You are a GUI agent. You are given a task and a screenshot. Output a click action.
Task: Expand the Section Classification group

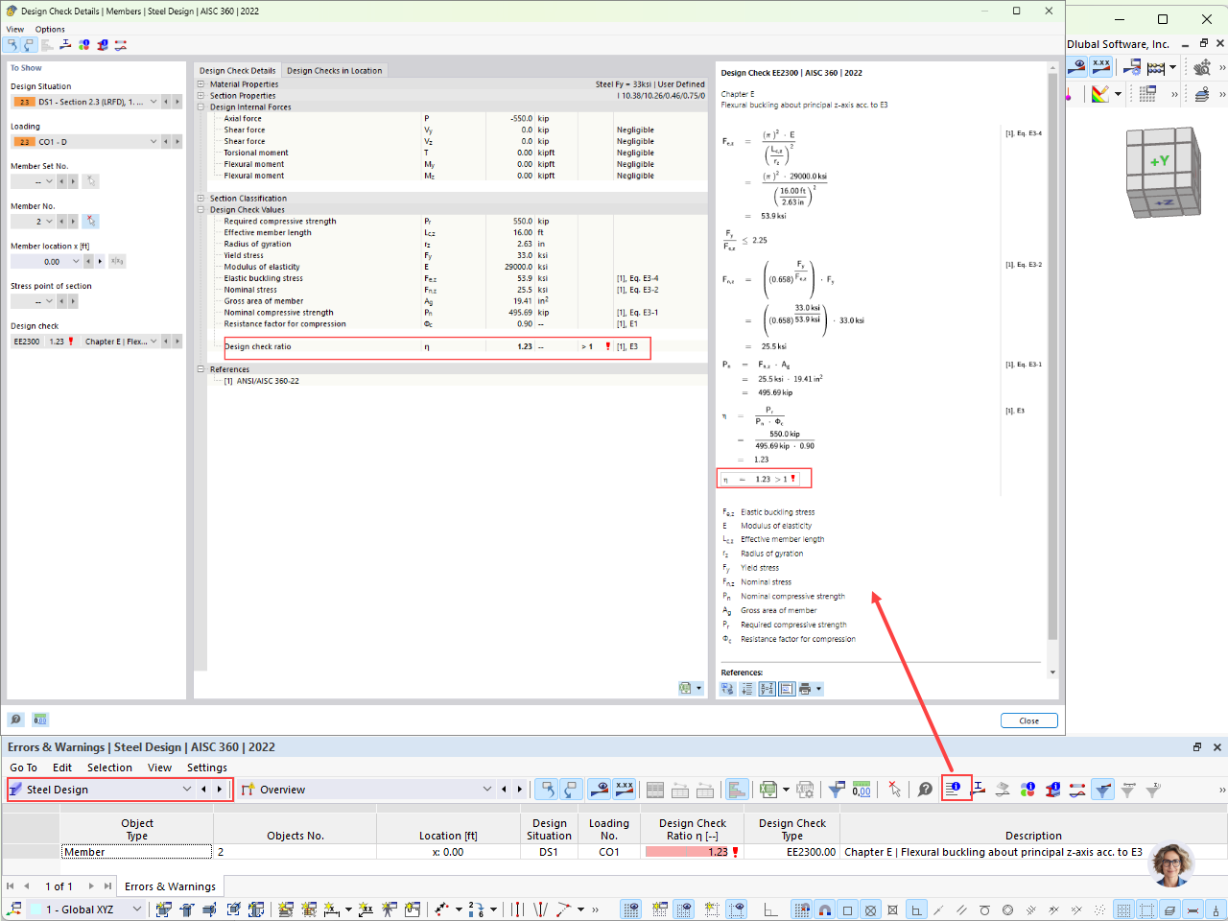[x=201, y=199]
